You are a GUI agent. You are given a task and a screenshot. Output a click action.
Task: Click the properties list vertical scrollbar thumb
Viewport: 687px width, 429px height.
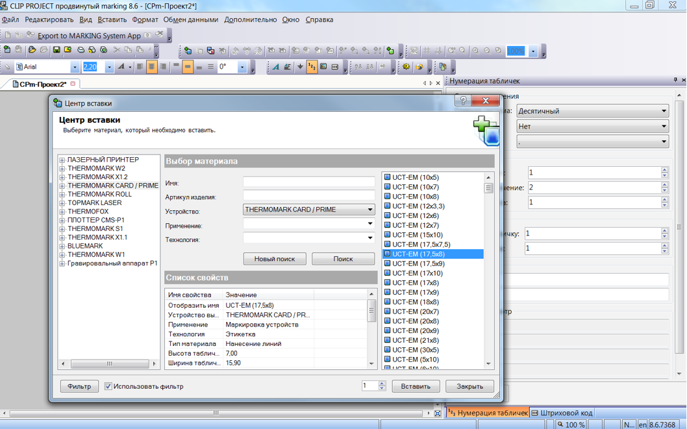tap(371, 310)
